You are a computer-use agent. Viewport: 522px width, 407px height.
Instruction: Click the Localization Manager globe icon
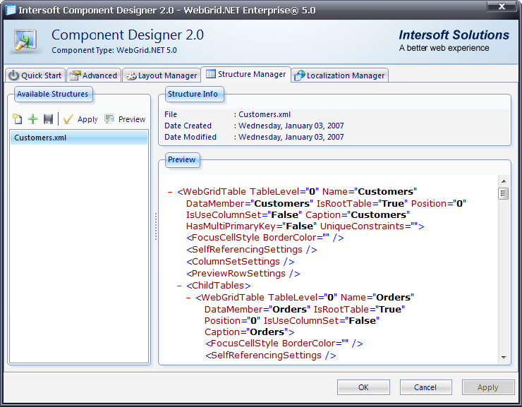coord(299,75)
